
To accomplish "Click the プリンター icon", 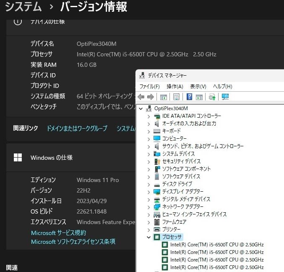I will tap(157, 230).
